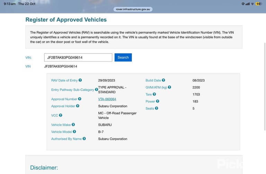The height and width of the screenshot is (174, 266).
Task: Tap the rover.infrastructure.gov.au address bar
Action: pos(133,9)
